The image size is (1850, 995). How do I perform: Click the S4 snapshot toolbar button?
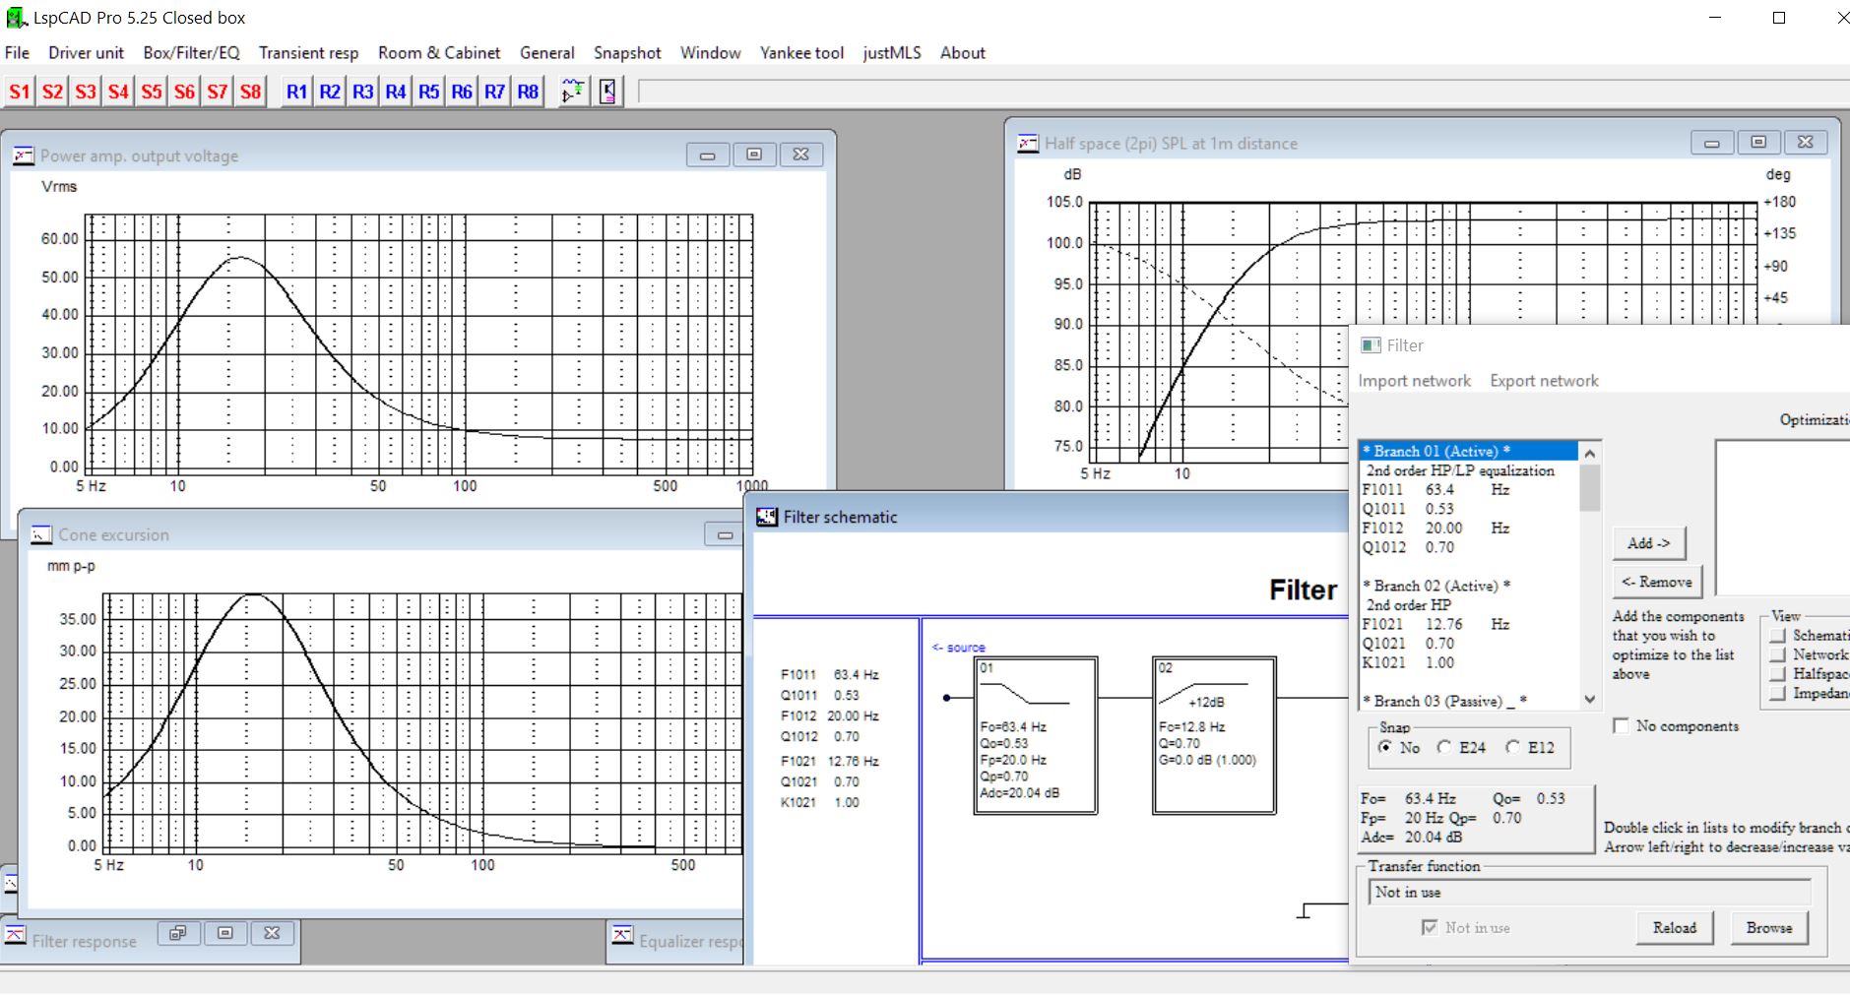coord(118,92)
